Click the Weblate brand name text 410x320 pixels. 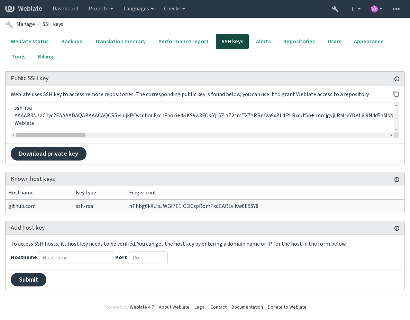pyautogui.click(x=30, y=9)
